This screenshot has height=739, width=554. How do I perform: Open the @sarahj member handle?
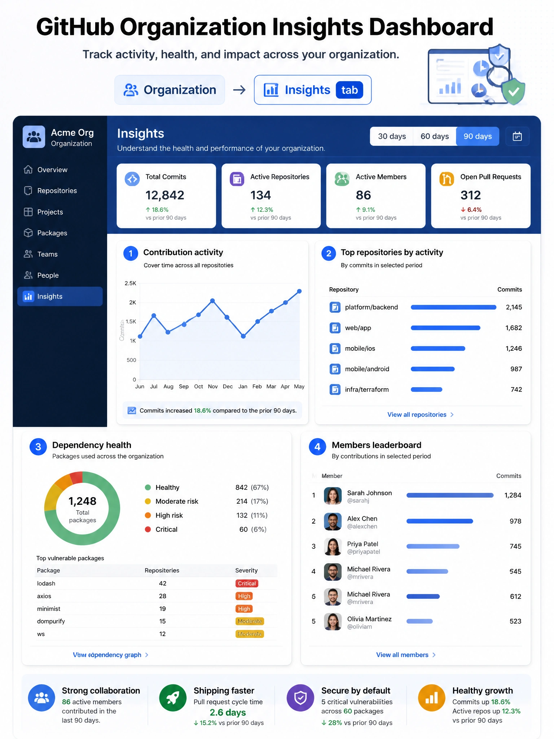358,501
